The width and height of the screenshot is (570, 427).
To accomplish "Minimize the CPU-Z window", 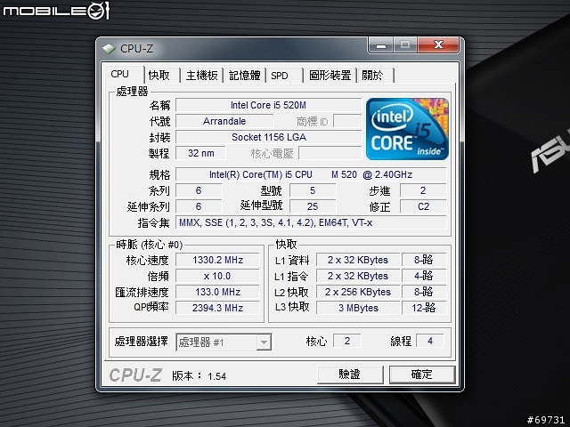I will coord(381,45).
